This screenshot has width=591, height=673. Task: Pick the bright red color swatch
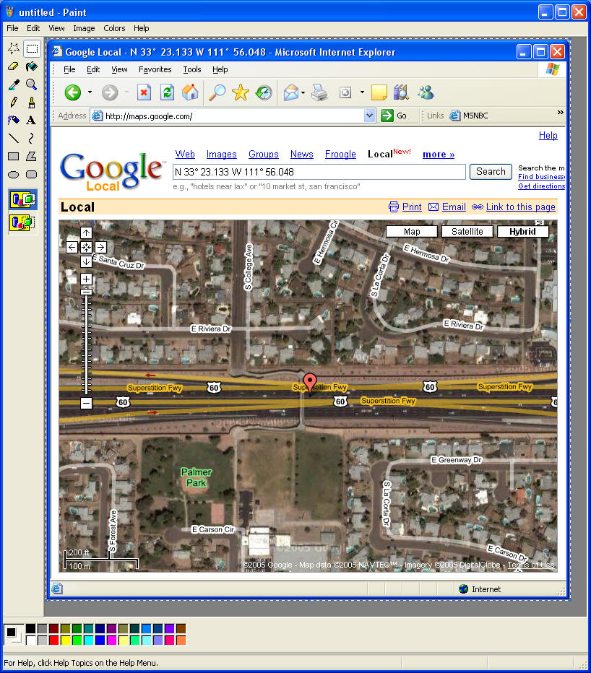coord(53,641)
